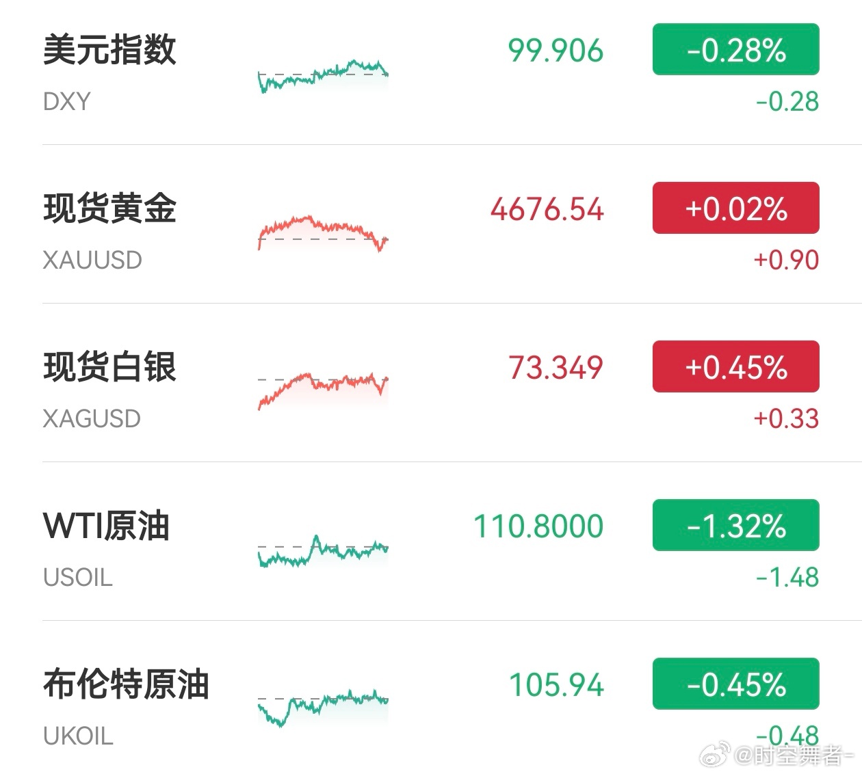Click the DXY mini price chart
This screenshot has width=862, height=776.
(322, 75)
